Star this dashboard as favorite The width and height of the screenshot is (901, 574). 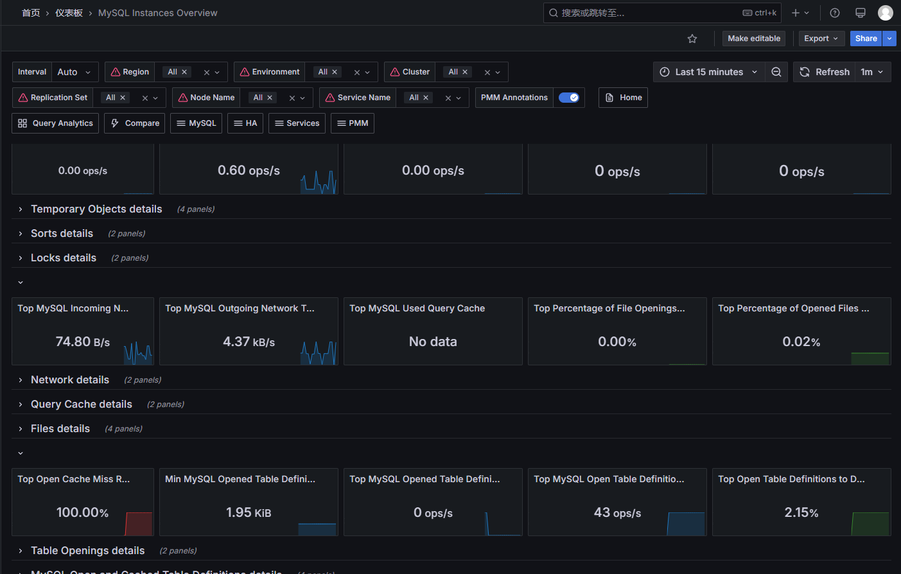[x=692, y=39]
